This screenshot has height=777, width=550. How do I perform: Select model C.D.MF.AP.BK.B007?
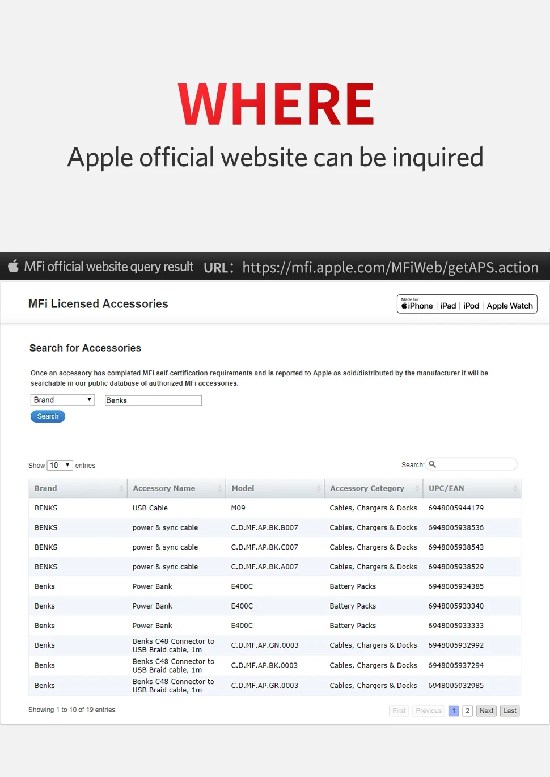pos(265,527)
